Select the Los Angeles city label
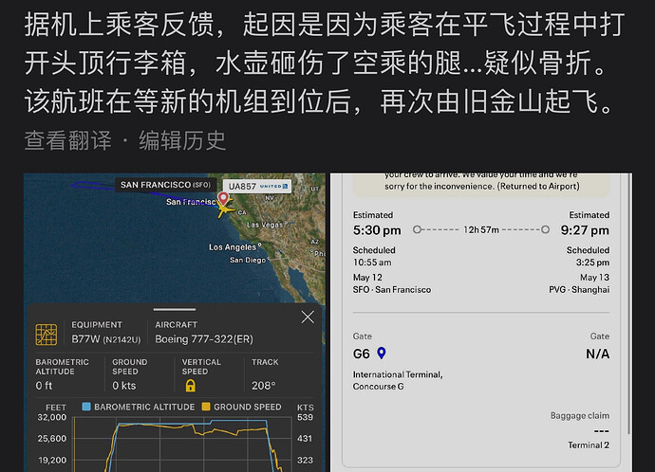 (233, 247)
